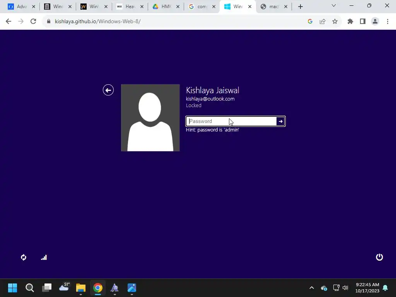Switch to the mac browser tab

coord(273,7)
